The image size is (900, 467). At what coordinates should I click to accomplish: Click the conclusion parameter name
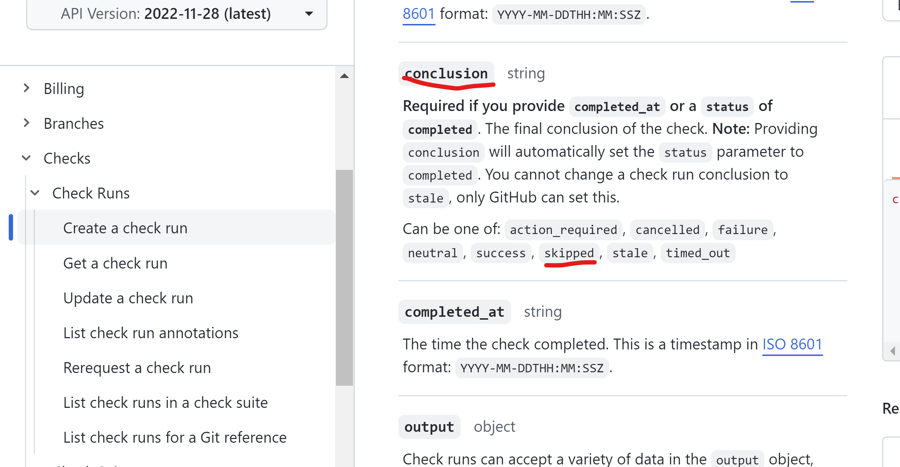click(x=446, y=73)
